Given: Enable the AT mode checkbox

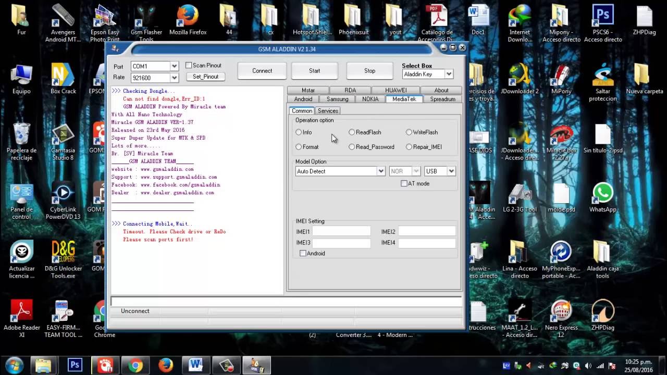Looking at the screenshot, I should [404, 183].
